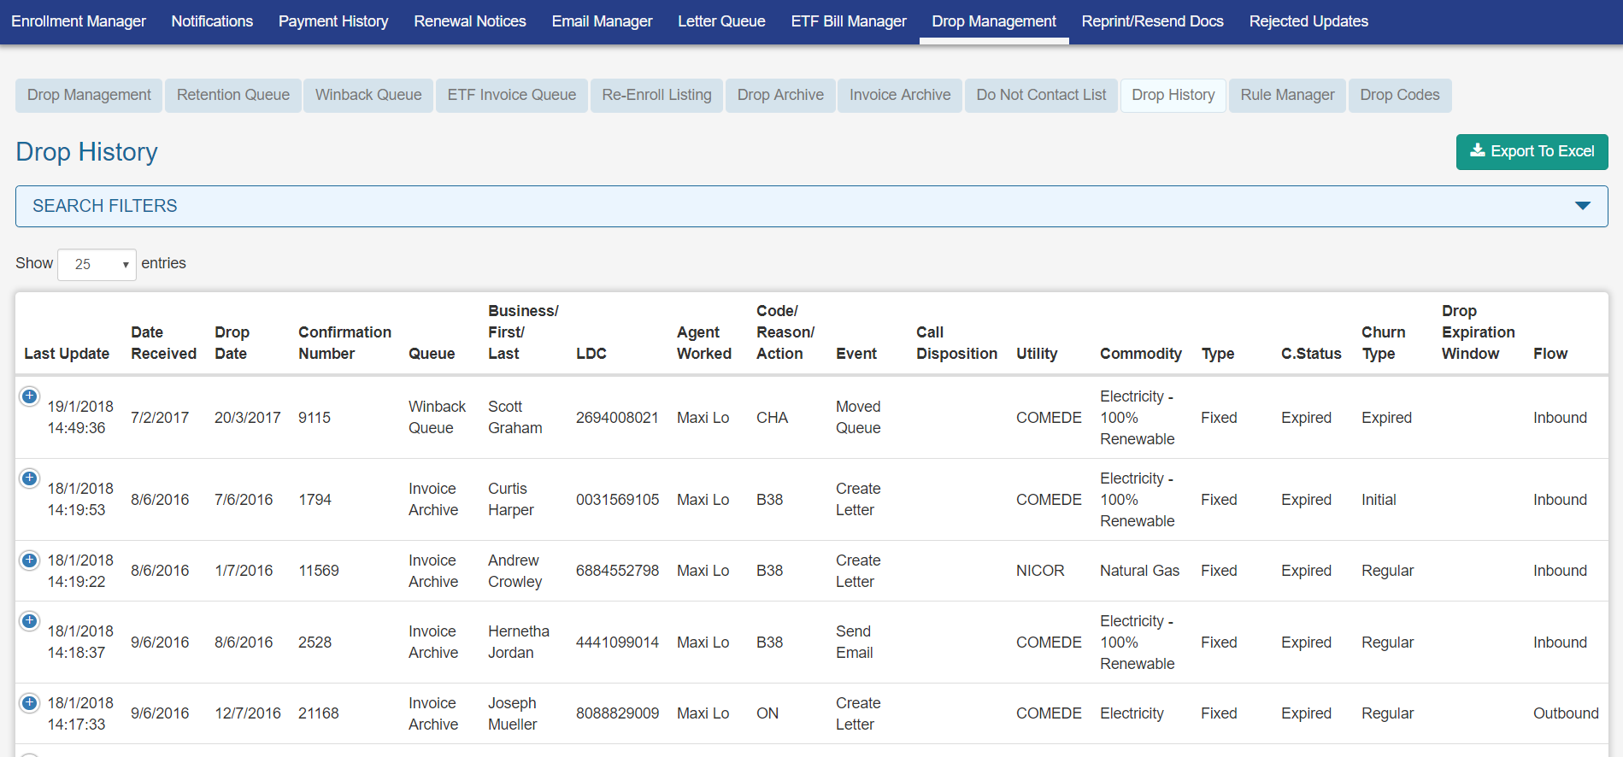Switch to Retention Queue tab
This screenshot has height=757, width=1623.
[233, 95]
